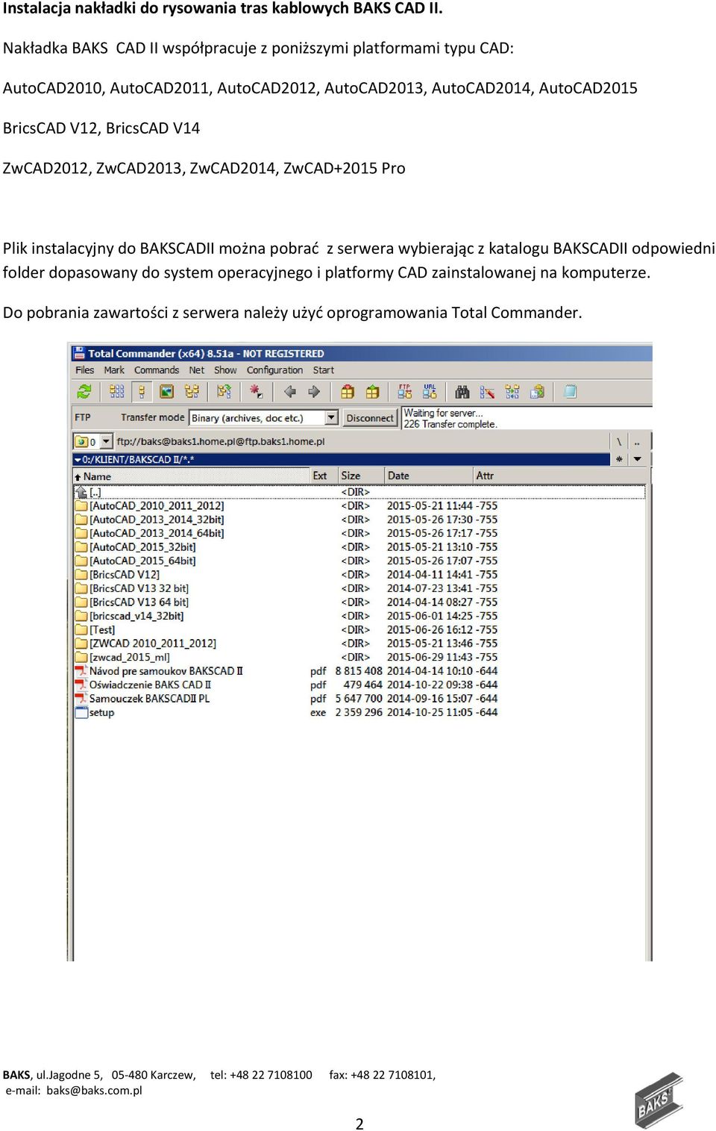Open the Configuration menu
This screenshot has width=716, height=1131.
(274, 370)
